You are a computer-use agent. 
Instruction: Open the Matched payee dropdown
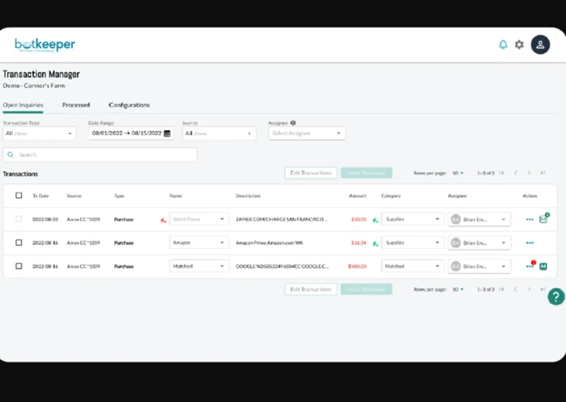pyautogui.click(x=199, y=266)
